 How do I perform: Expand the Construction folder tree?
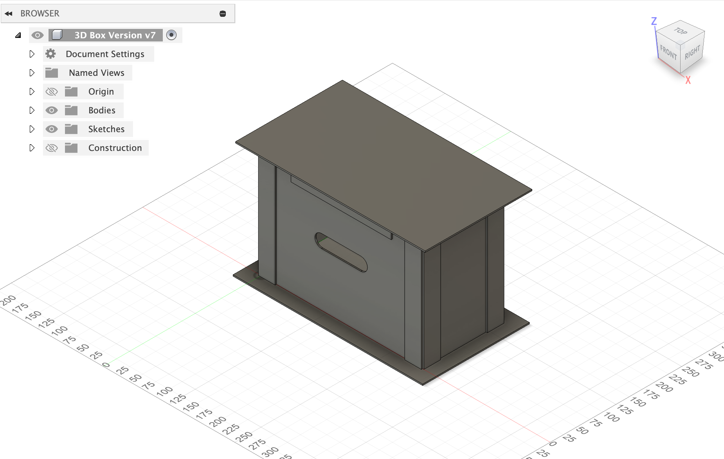click(x=32, y=147)
